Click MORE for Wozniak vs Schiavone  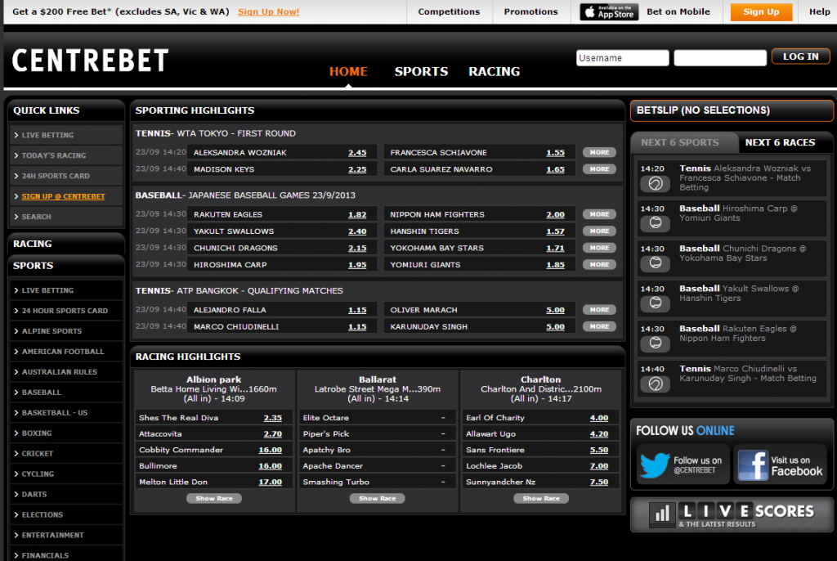click(x=599, y=152)
